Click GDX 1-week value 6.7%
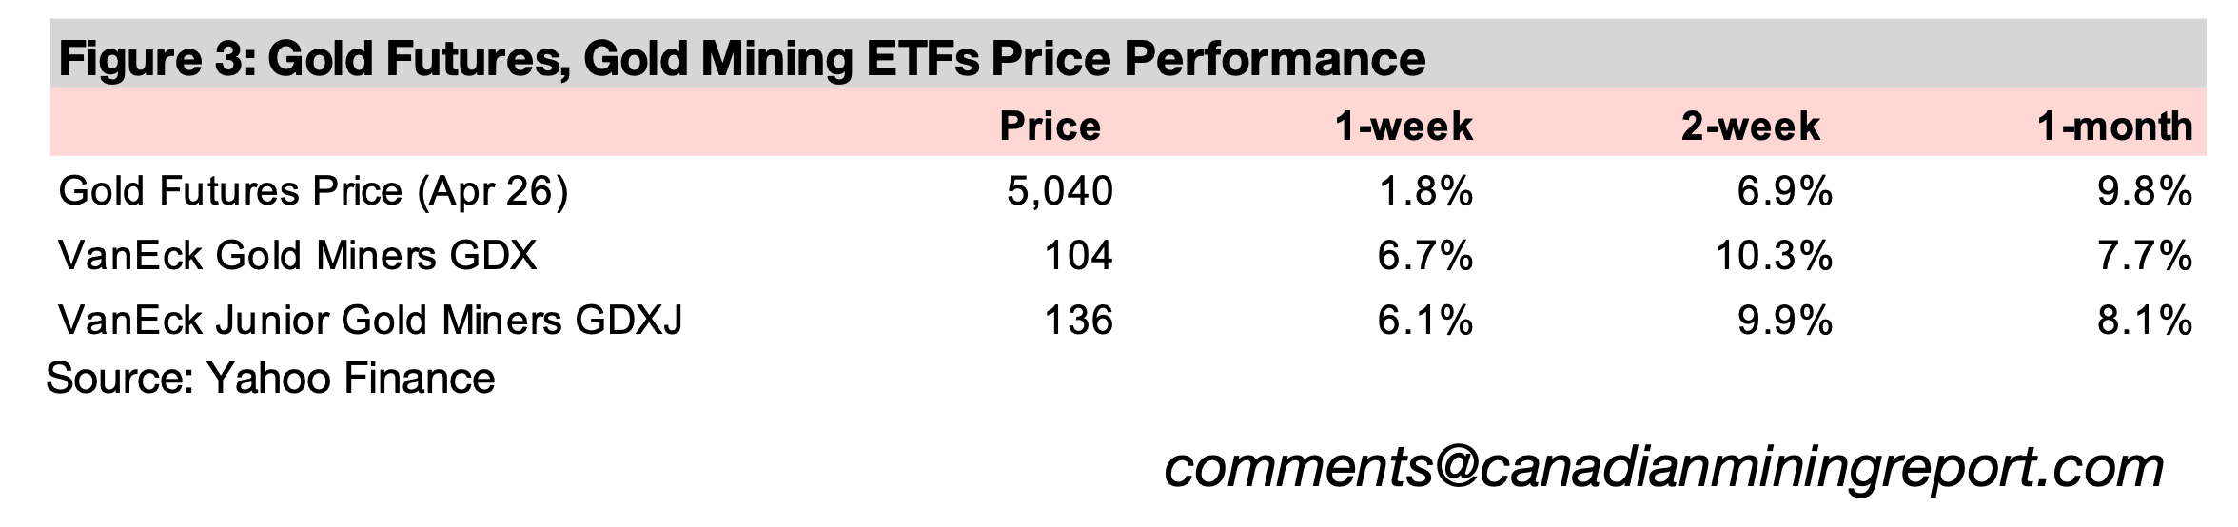2238x527 pixels. pyautogui.click(x=1425, y=256)
